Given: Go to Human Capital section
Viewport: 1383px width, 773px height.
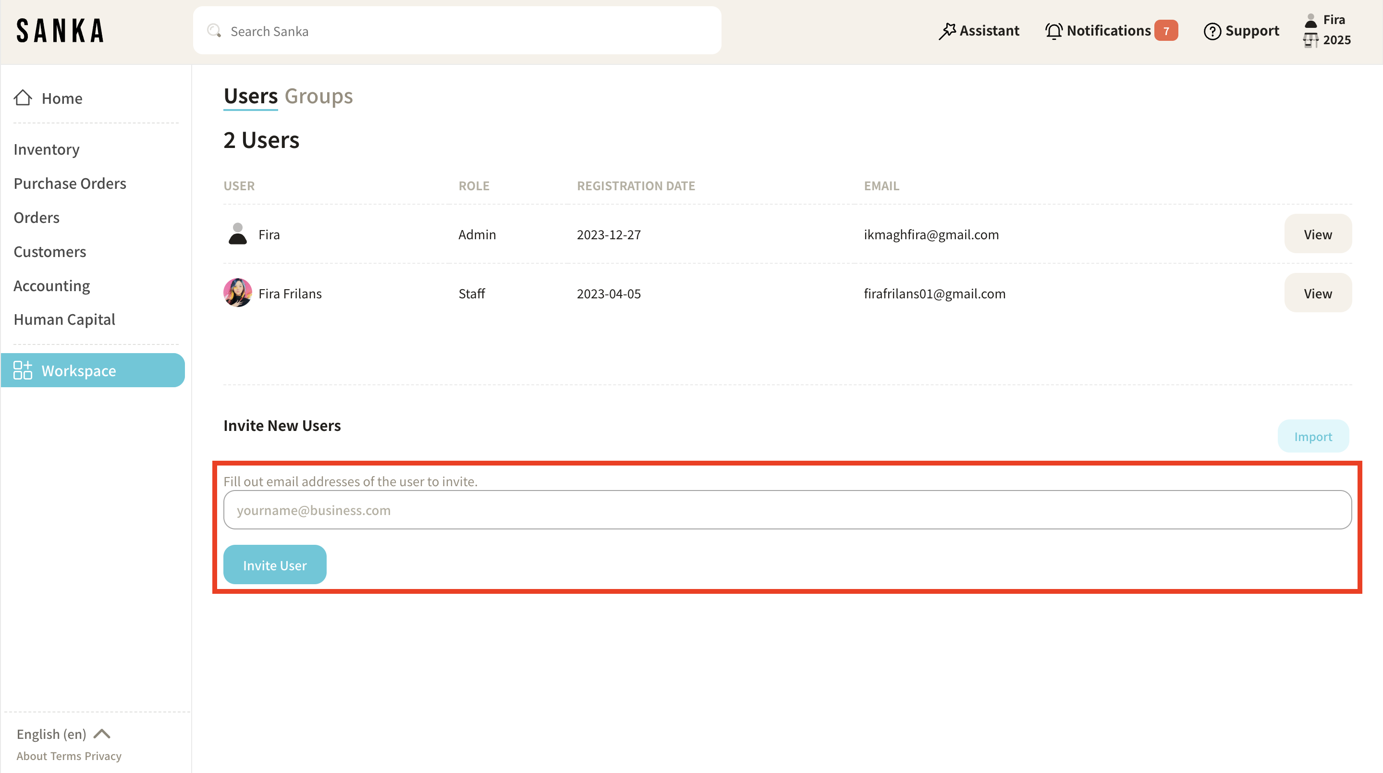Looking at the screenshot, I should tap(64, 319).
